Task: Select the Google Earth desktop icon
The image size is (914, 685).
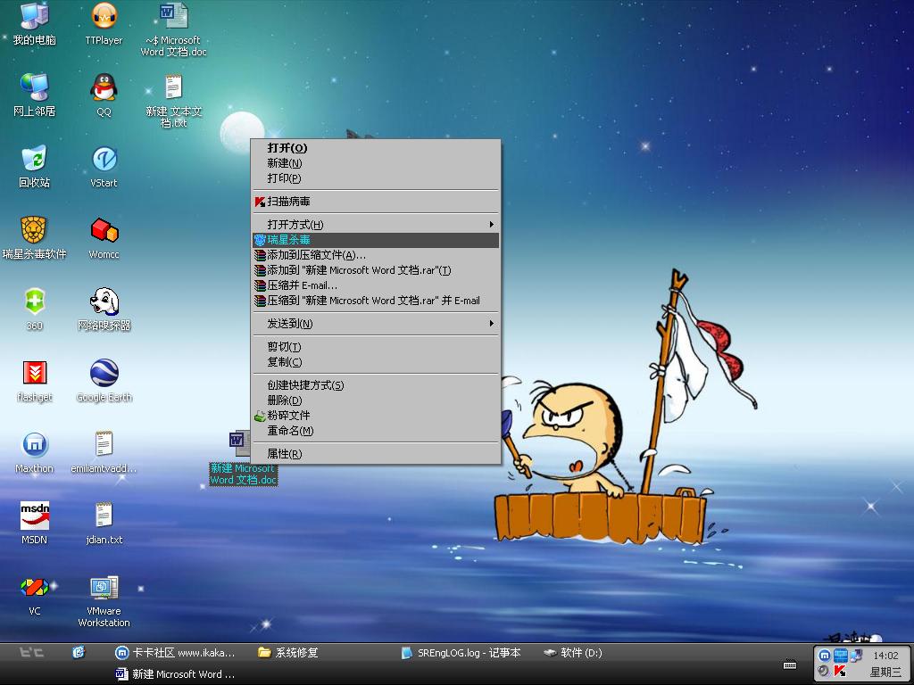Action: (x=104, y=374)
